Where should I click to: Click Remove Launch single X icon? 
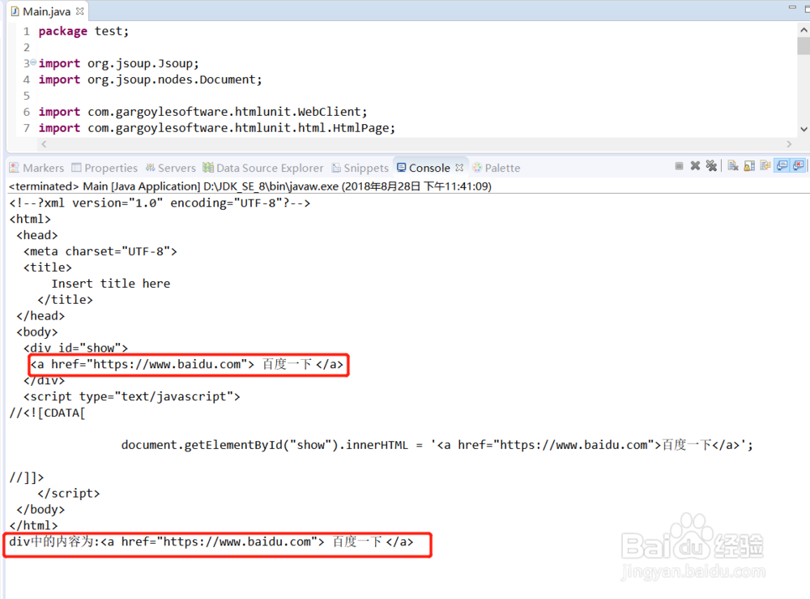695,166
